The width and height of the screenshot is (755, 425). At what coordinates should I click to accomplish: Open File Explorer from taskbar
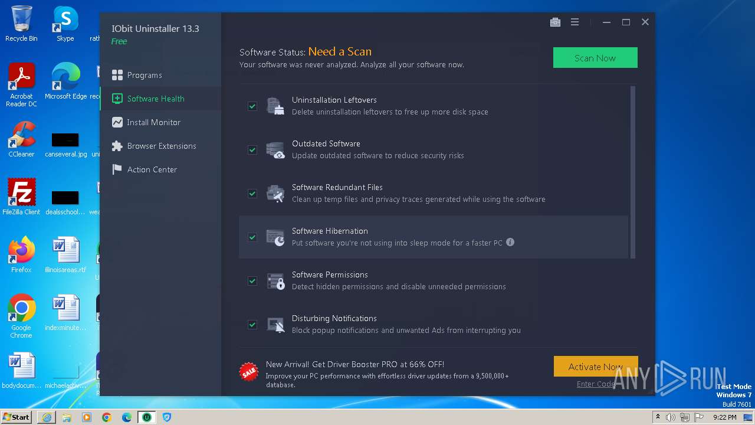pos(67,417)
